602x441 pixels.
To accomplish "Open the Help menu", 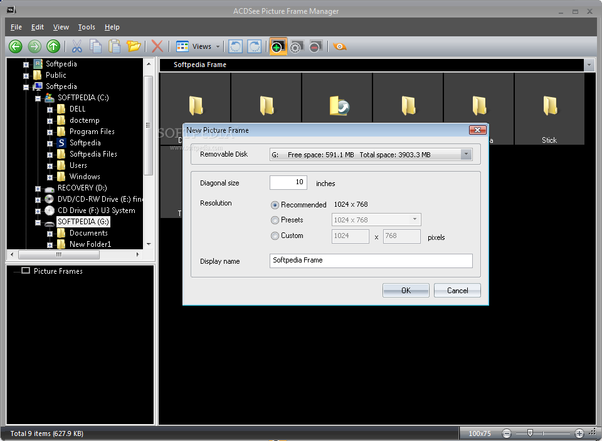I will 112,27.
